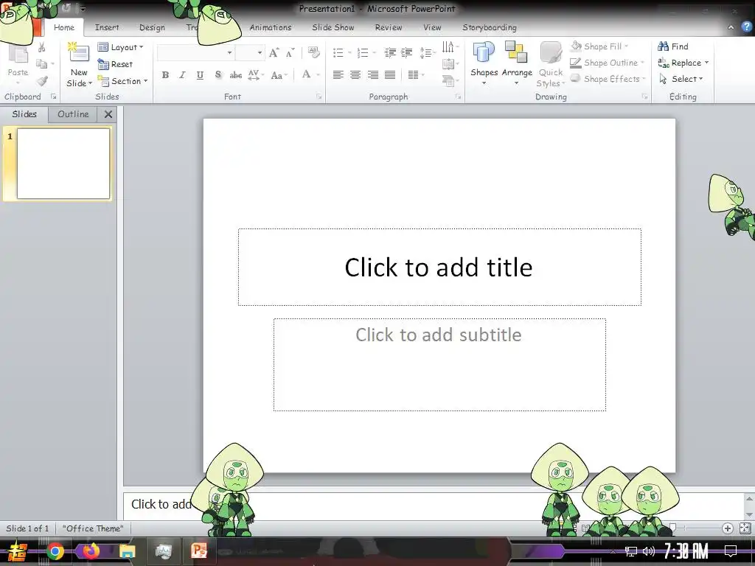Click the Cut scissors icon

[x=42, y=47]
